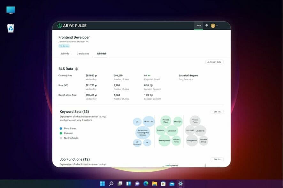The height and width of the screenshot is (188, 283).
Task: Click the Must haves legend label
Action: pos(70,128)
